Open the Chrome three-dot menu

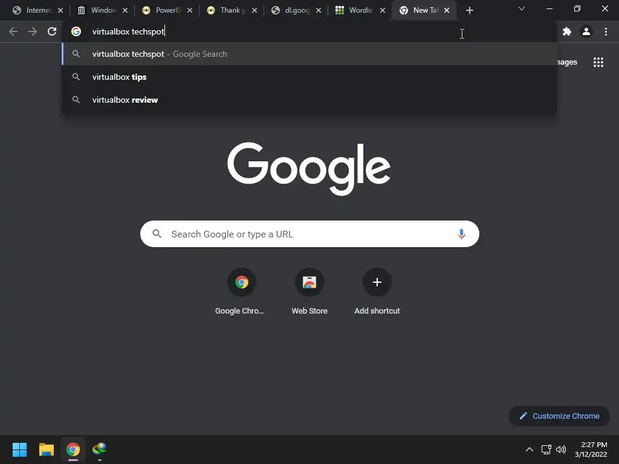(x=606, y=31)
